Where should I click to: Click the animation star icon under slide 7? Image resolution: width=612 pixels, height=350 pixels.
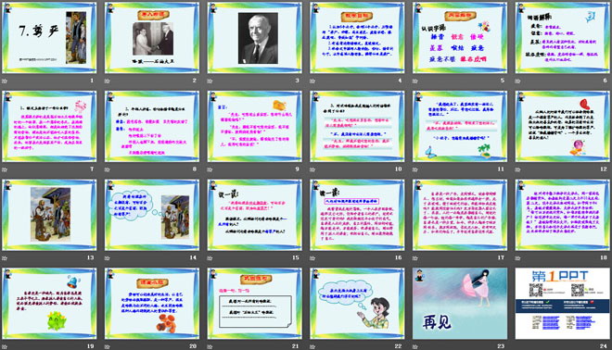[x=5, y=169]
